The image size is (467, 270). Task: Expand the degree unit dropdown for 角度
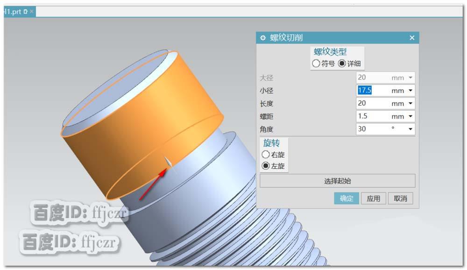[x=410, y=129]
